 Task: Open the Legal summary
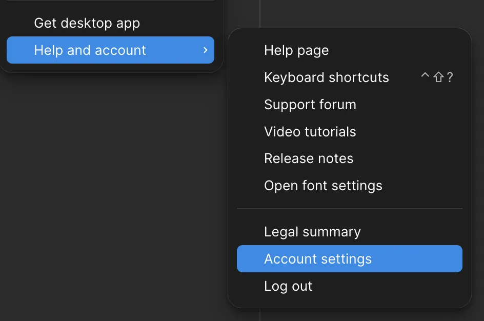tap(312, 232)
